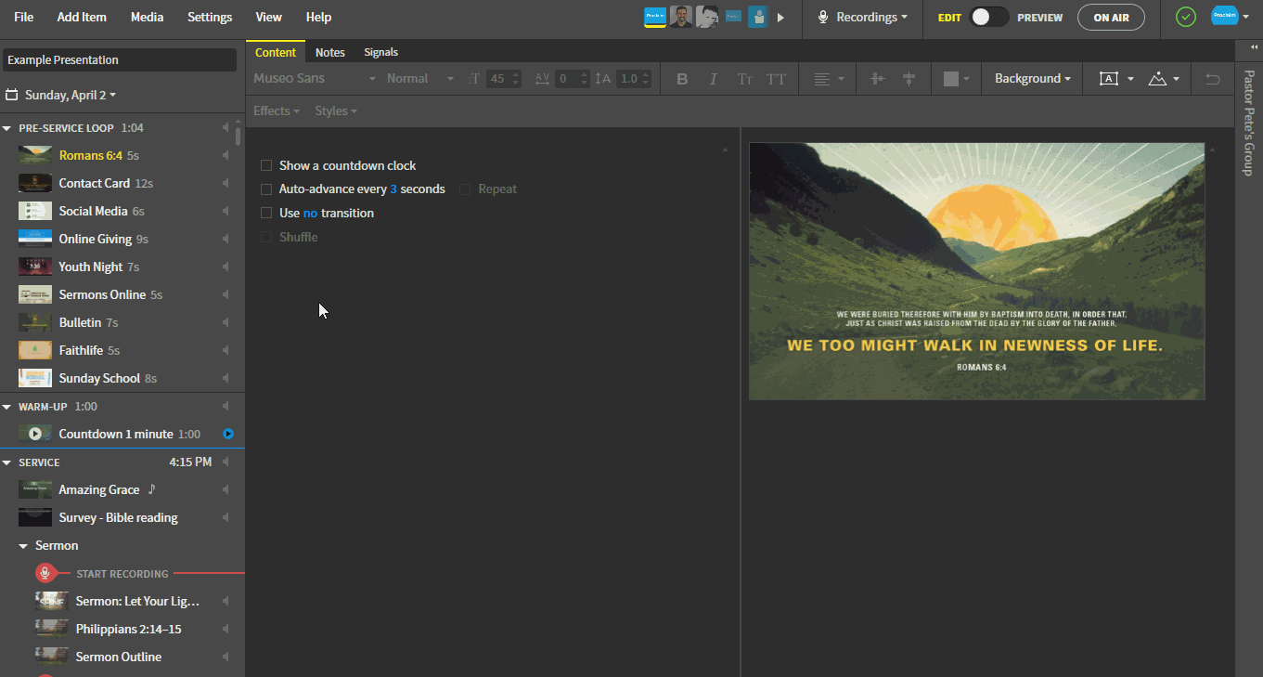Viewport: 1263px width, 677px height.
Task: Check the Use no transition option
Action: click(x=266, y=214)
